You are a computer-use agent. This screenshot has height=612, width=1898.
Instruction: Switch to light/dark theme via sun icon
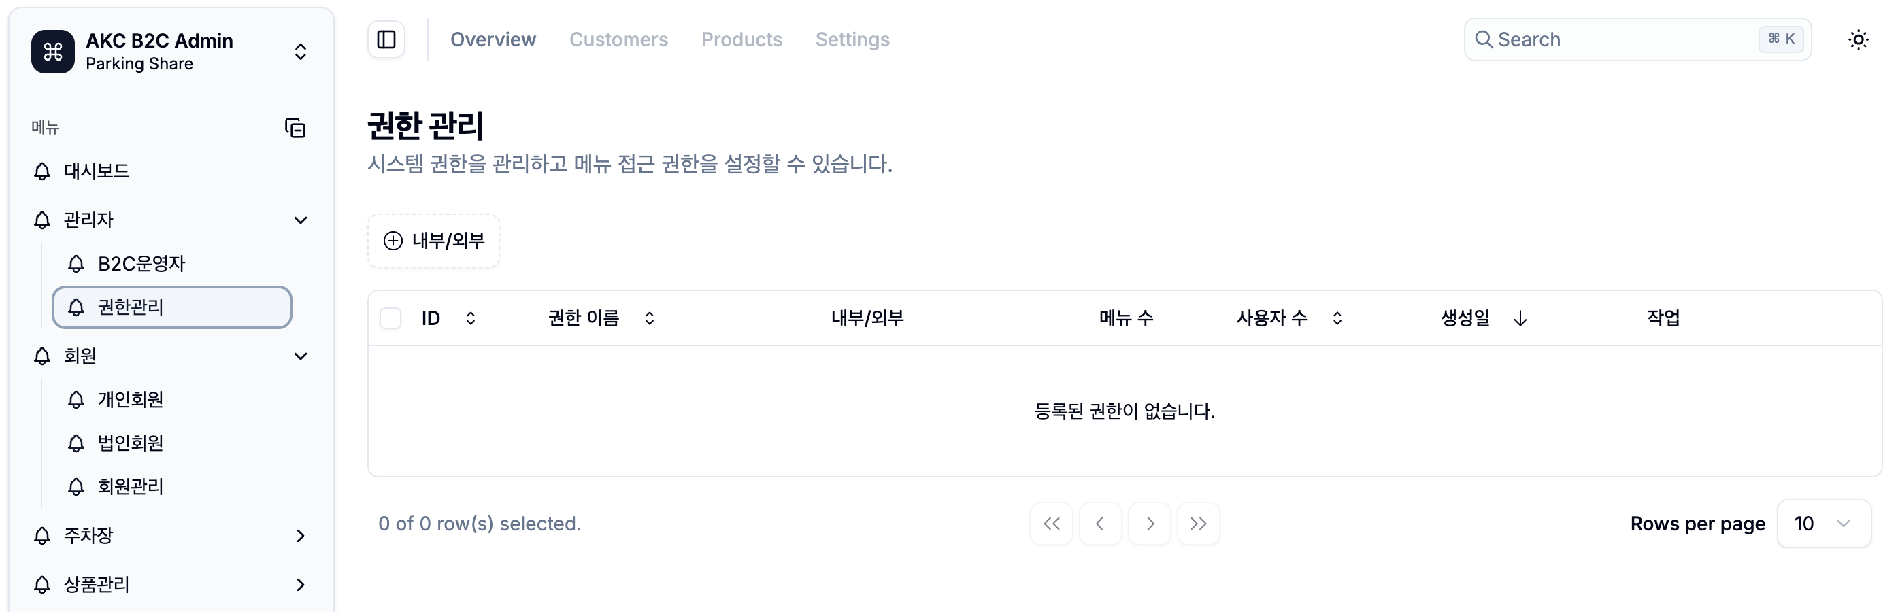(x=1859, y=39)
